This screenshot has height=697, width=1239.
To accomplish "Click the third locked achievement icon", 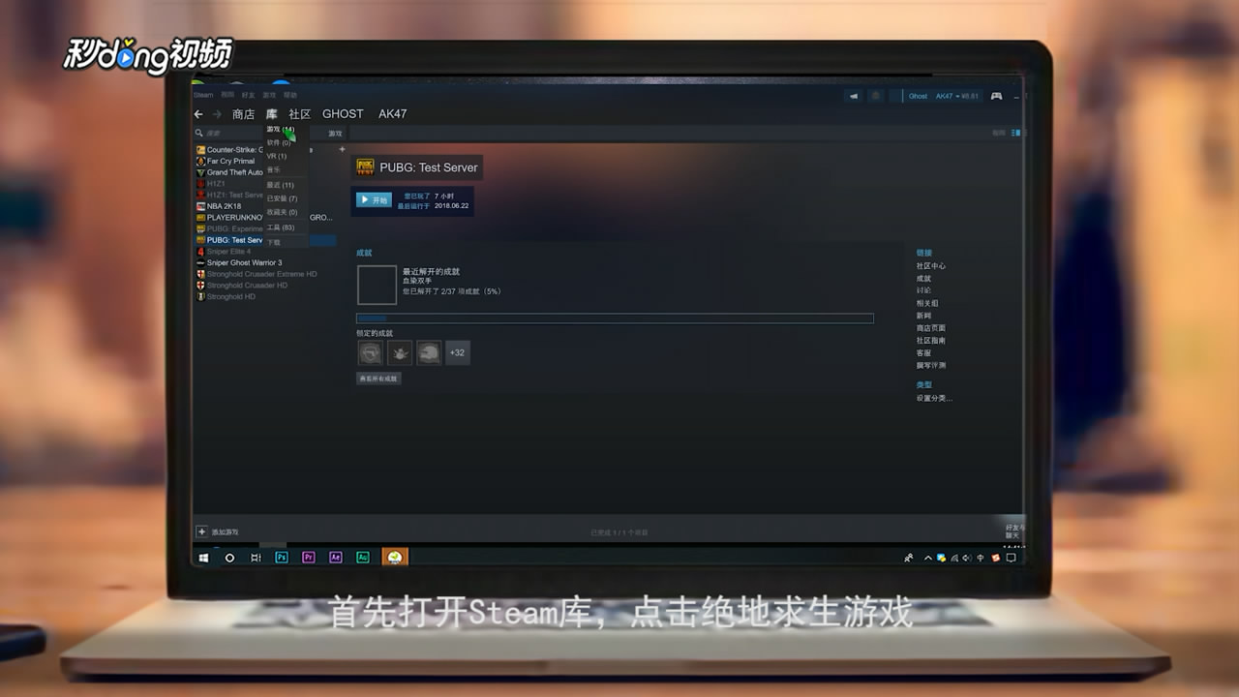I will 429,352.
